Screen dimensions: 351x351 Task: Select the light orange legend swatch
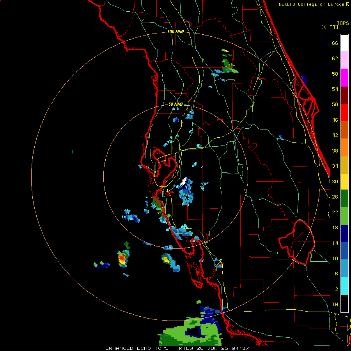tap(344, 147)
